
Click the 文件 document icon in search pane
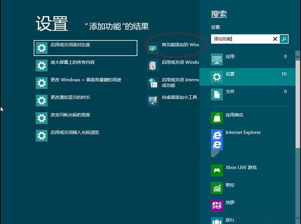pyautogui.click(x=217, y=94)
